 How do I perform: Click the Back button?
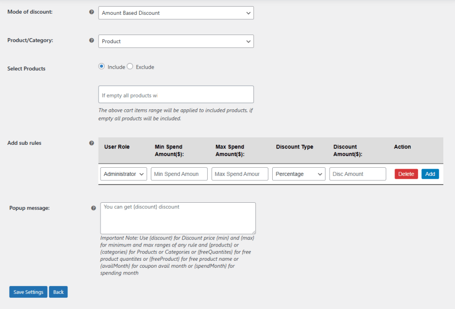click(58, 292)
